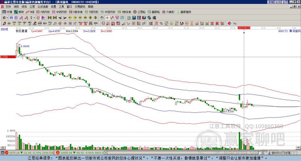
Task: Toggle the crosshair cursor tool
Action: point(107,18)
